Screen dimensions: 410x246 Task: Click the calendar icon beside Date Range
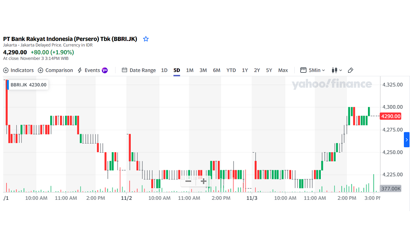click(x=125, y=70)
